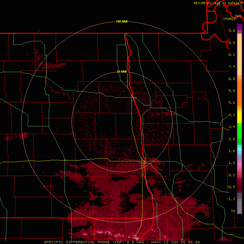
Task: Click the 1.8 value on color scale
Action: coord(232,151)
